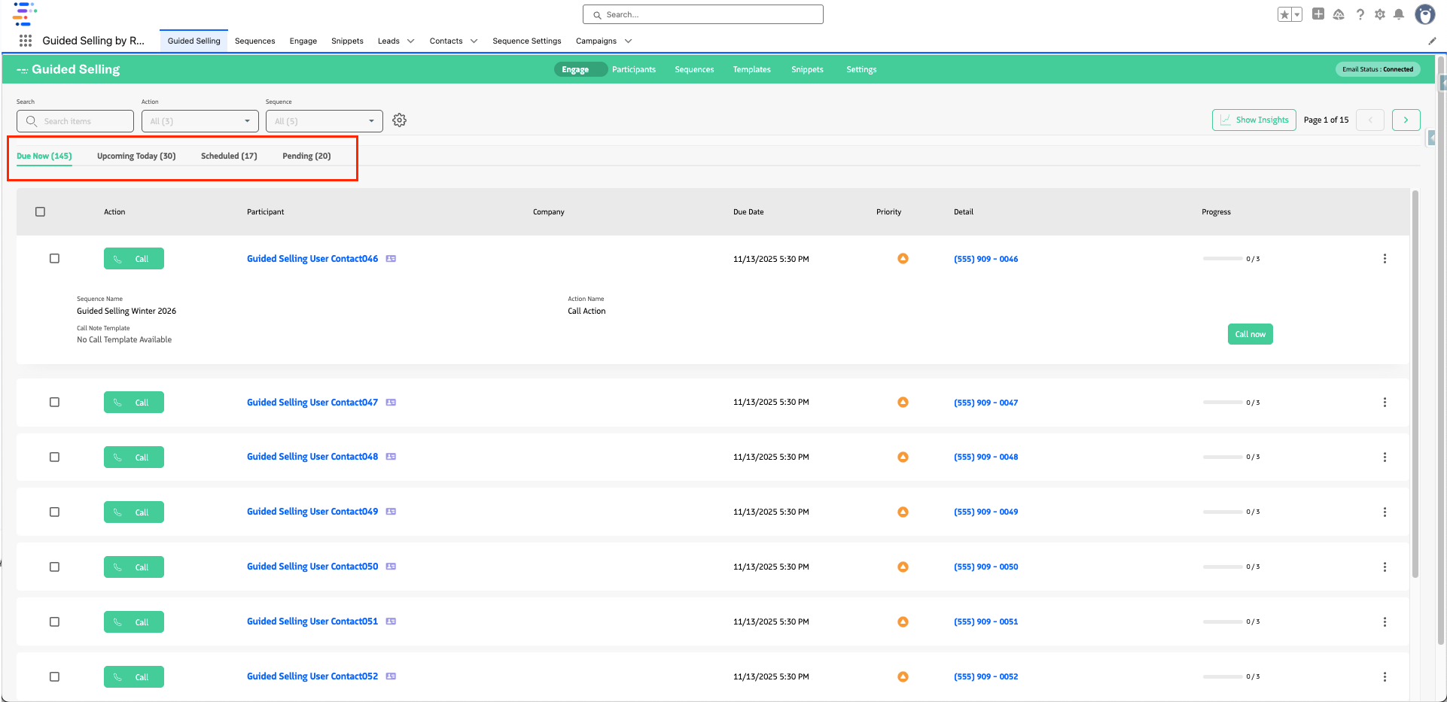
Task: Click the progress bar for Contact046
Action: point(1222,259)
